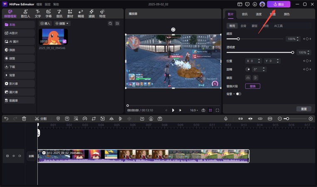Open the layout switcher icon in title bar
Screen dimensions: 317x187
point(240,4)
